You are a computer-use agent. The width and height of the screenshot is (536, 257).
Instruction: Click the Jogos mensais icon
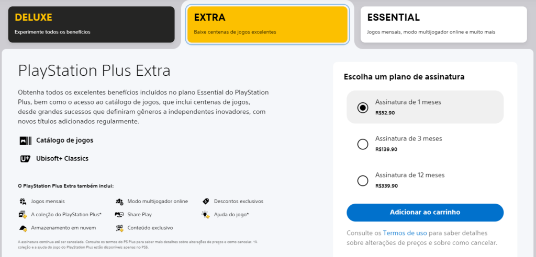23,201
